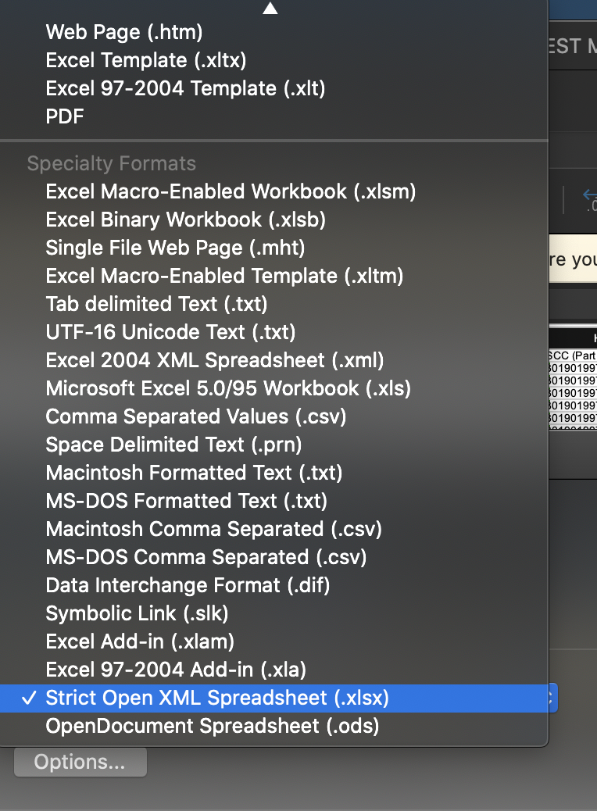
Task: Choose OpenDocument Spreadsheet (.ods) format
Action: (213, 726)
